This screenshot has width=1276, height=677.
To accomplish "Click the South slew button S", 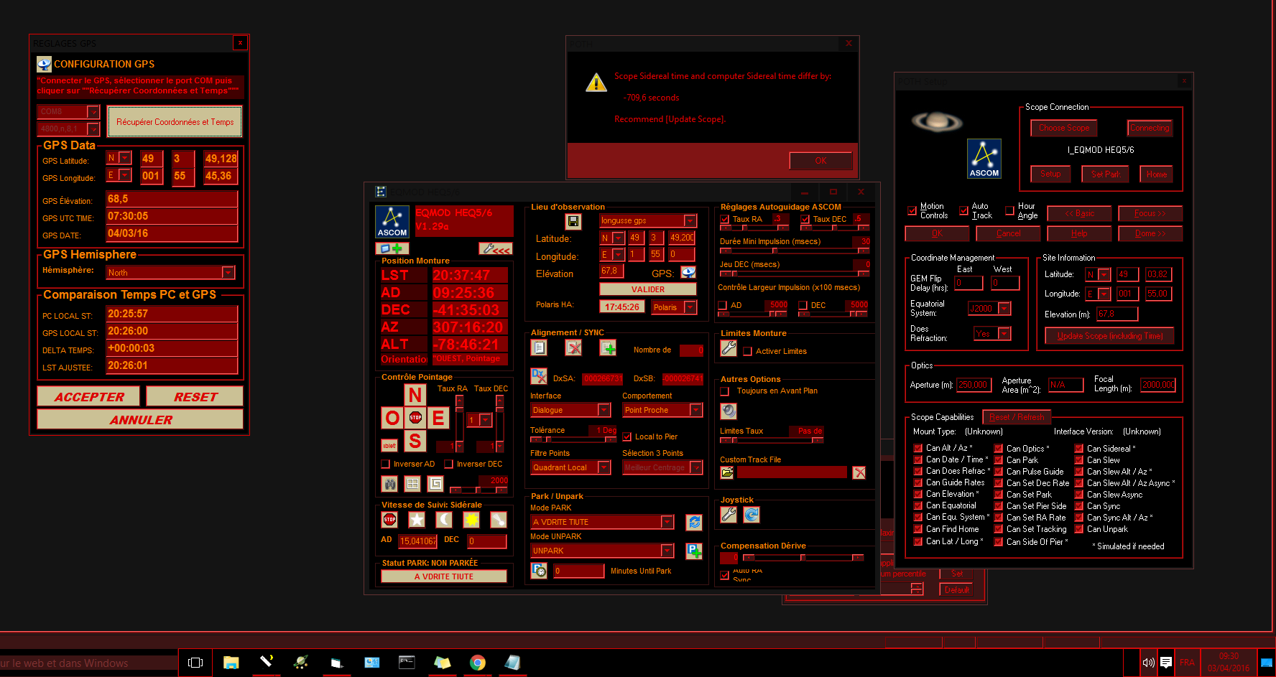I will 415,440.
